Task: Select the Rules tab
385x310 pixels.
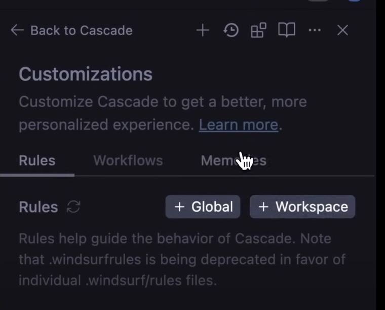Action: point(37,160)
